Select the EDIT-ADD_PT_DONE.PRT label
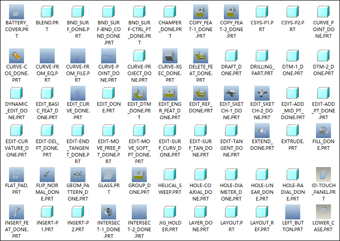 (x=323, y=111)
